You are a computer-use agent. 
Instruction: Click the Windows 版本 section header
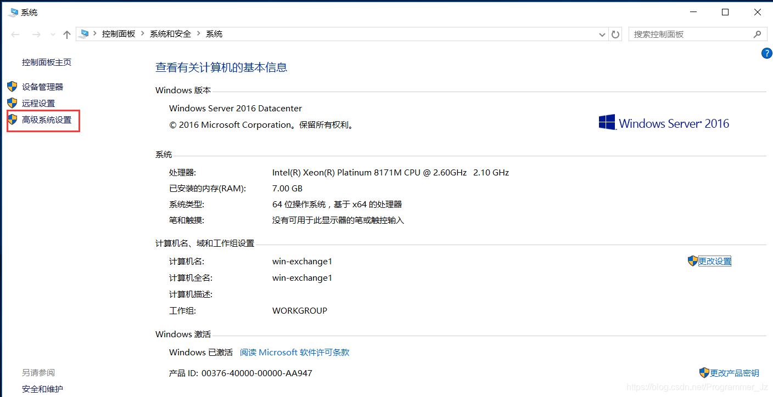[183, 90]
